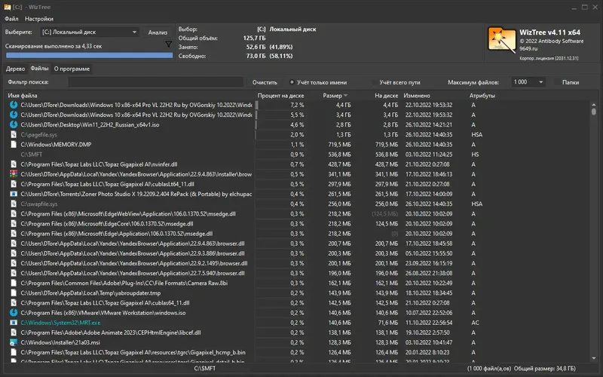The width and height of the screenshot is (603, 377).
Task: Open the 'О программе' tab
Action: tap(72, 69)
